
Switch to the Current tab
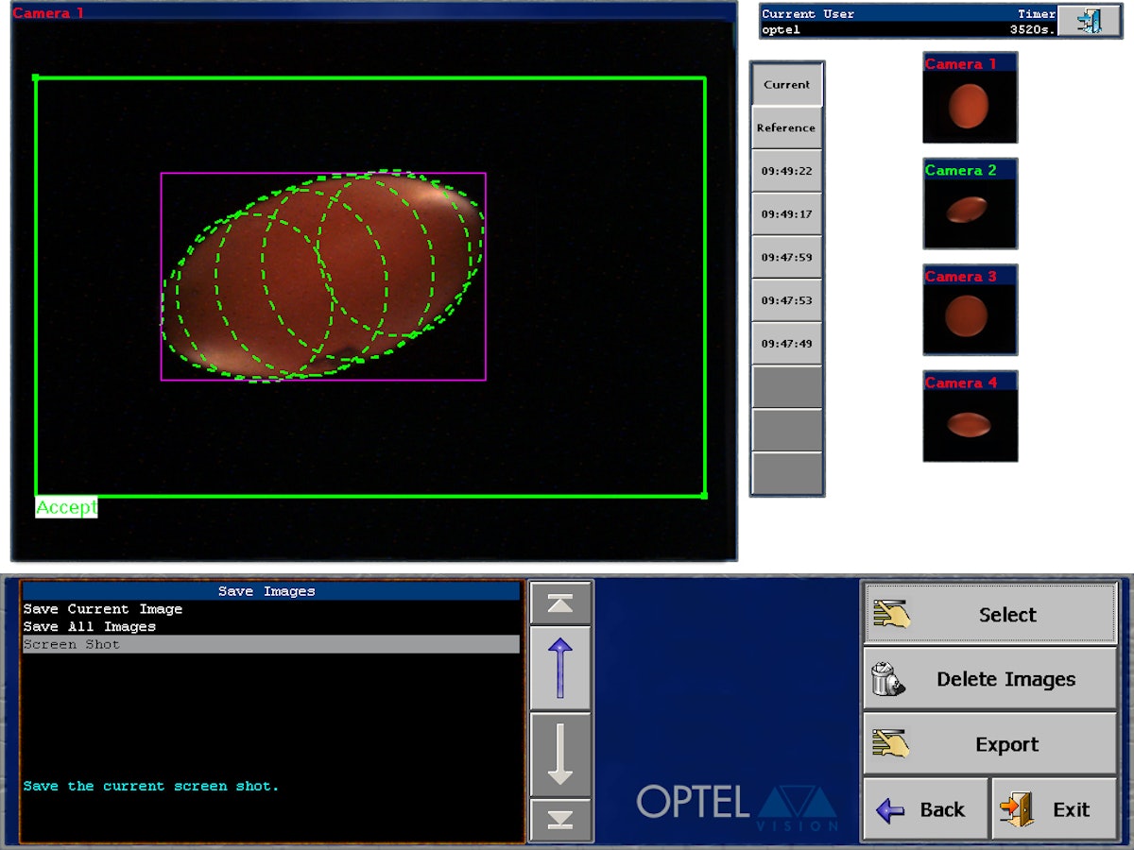click(x=786, y=84)
